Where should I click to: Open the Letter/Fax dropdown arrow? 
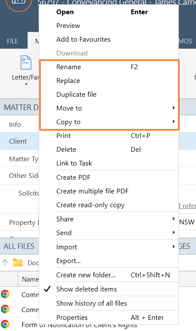26,84
